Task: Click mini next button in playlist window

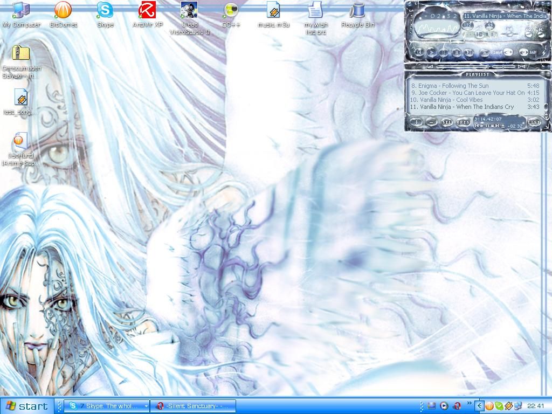Action: point(498,126)
